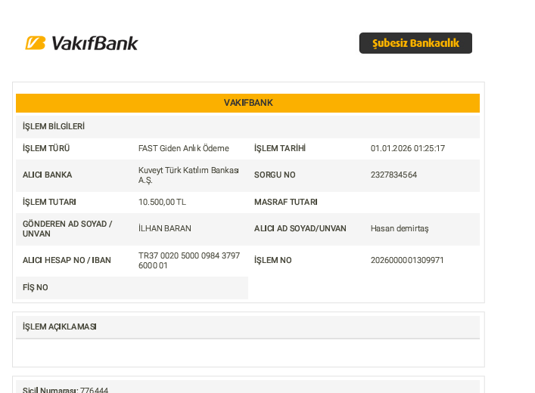Select the SORGU NO label

(275, 175)
